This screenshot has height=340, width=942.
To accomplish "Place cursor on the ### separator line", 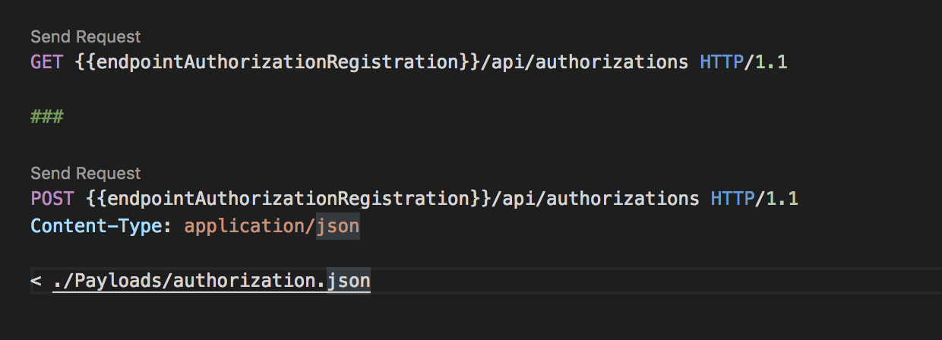I will pyautogui.click(x=47, y=117).
